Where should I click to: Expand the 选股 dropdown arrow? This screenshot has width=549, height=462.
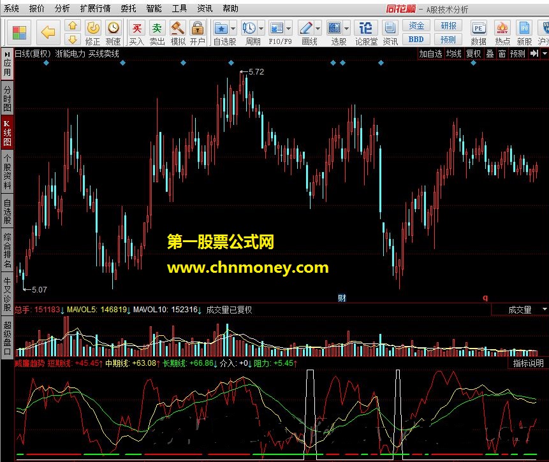tap(347, 29)
